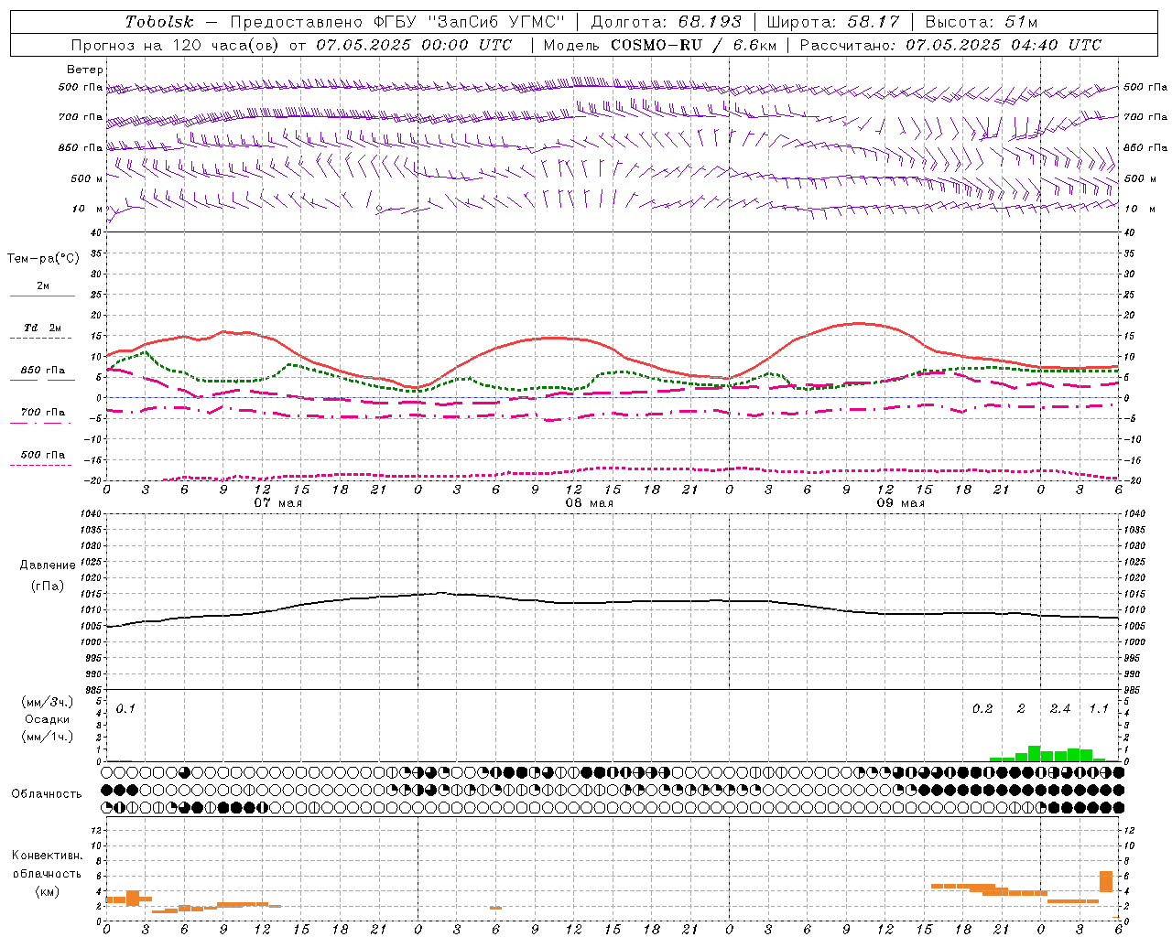This screenshot has width=1172, height=937.
Task: Select the (мм/3ч.) precipitation unit label
Action: click(x=47, y=703)
